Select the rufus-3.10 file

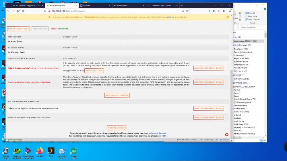[x=238, y=131]
